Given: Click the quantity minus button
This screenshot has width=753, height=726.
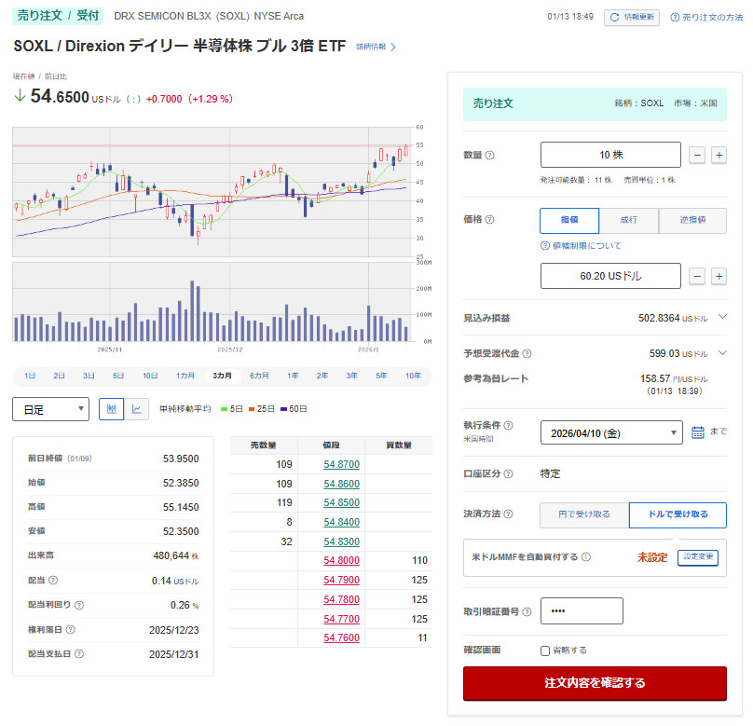Looking at the screenshot, I should 697,156.
